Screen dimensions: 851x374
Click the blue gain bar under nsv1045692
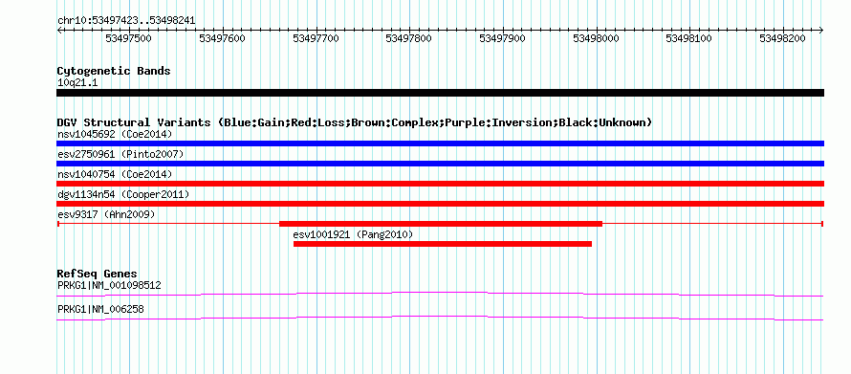point(440,143)
